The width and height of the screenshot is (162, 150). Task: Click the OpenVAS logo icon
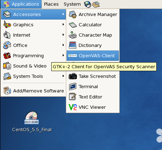[73, 55]
